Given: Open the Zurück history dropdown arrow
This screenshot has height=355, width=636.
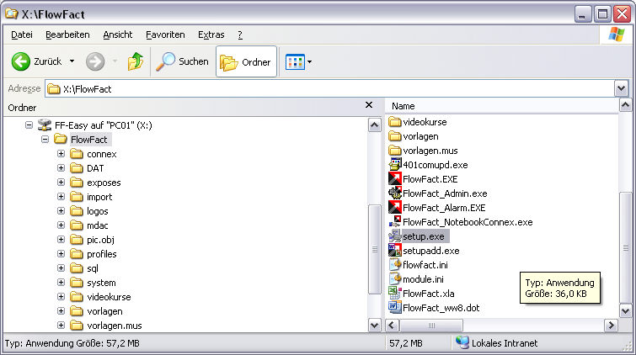Looking at the screenshot, I should click(72, 61).
